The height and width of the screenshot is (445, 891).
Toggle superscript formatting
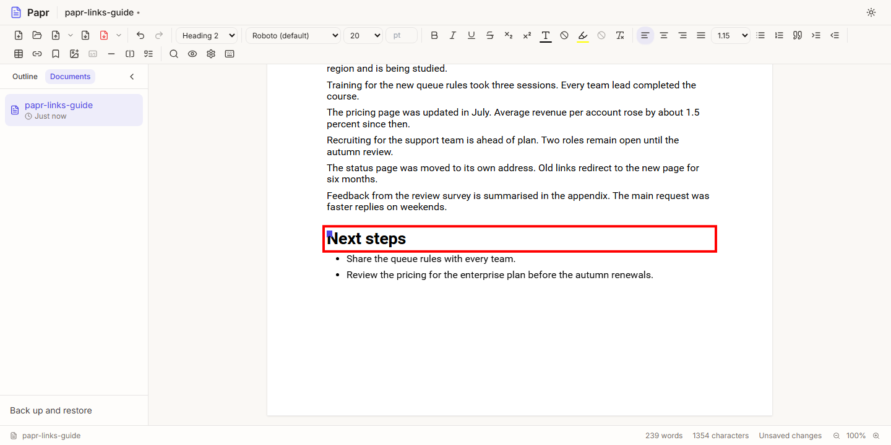tap(527, 35)
